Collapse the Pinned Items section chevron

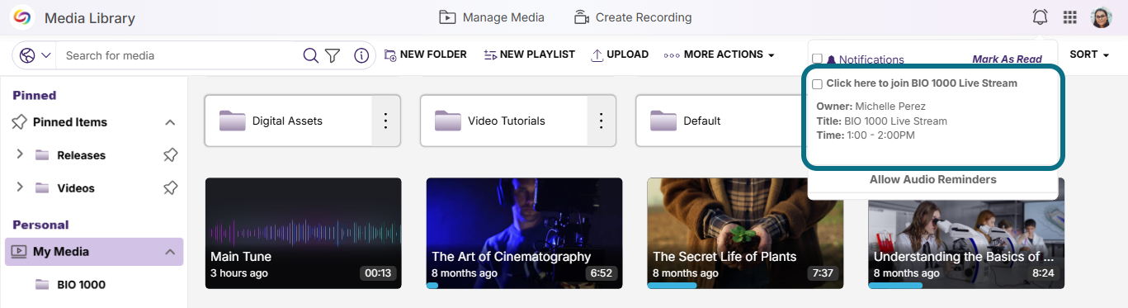170,122
